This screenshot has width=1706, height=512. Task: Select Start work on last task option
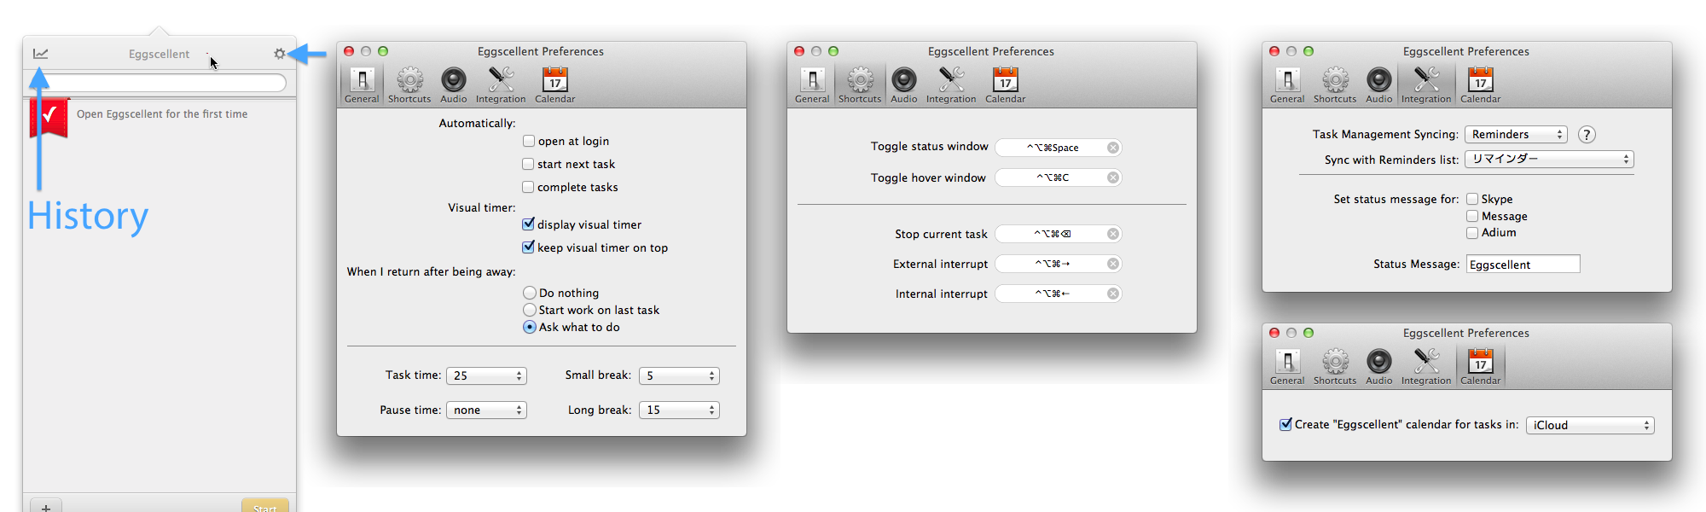pyautogui.click(x=530, y=310)
